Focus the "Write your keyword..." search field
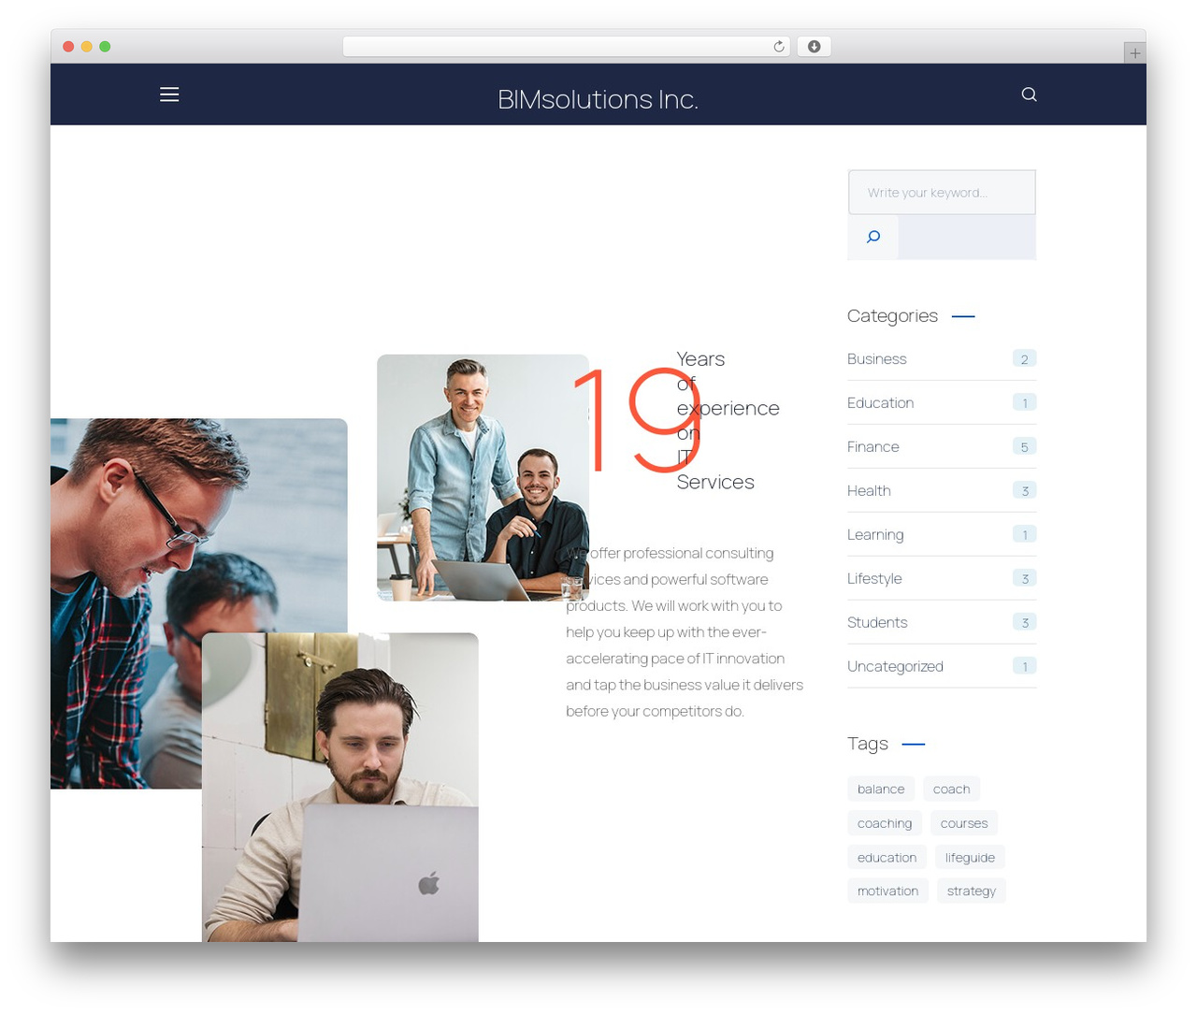The image size is (1197, 1014). pyautogui.click(x=942, y=193)
